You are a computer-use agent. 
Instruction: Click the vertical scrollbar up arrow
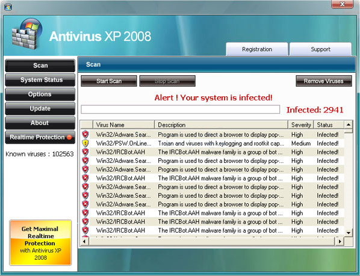(x=349, y=124)
